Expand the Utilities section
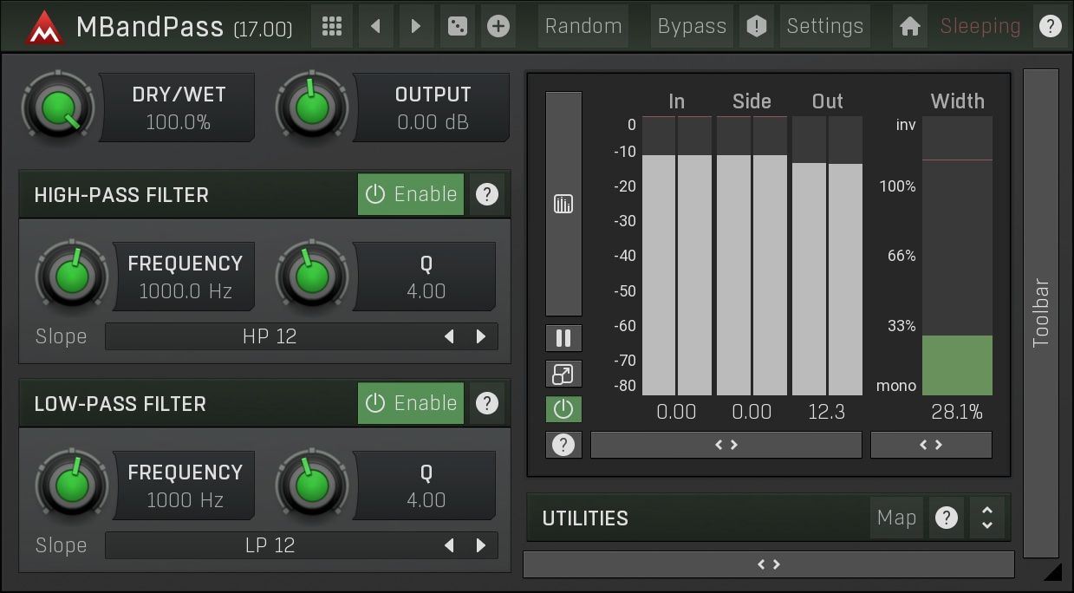Screen dimensions: 1074x593 (x=986, y=518)
